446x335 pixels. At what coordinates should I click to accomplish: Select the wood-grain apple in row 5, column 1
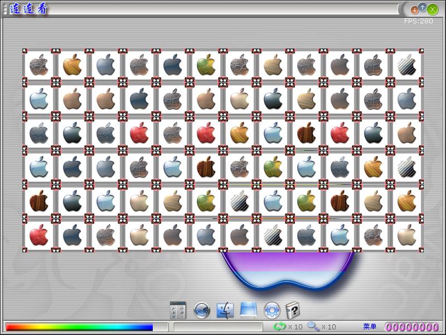click(x=38, y=201)
